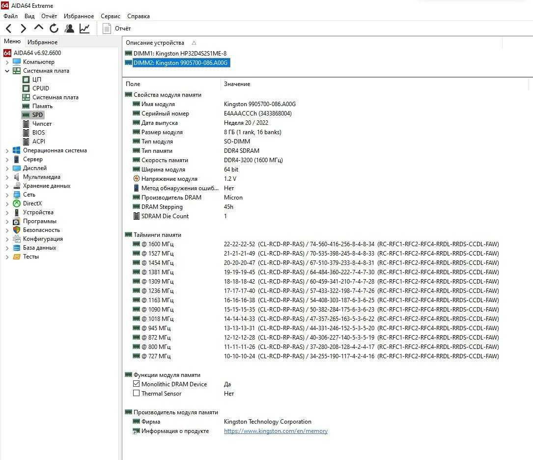
Task: Open the Файл menu
Action: 10,16
